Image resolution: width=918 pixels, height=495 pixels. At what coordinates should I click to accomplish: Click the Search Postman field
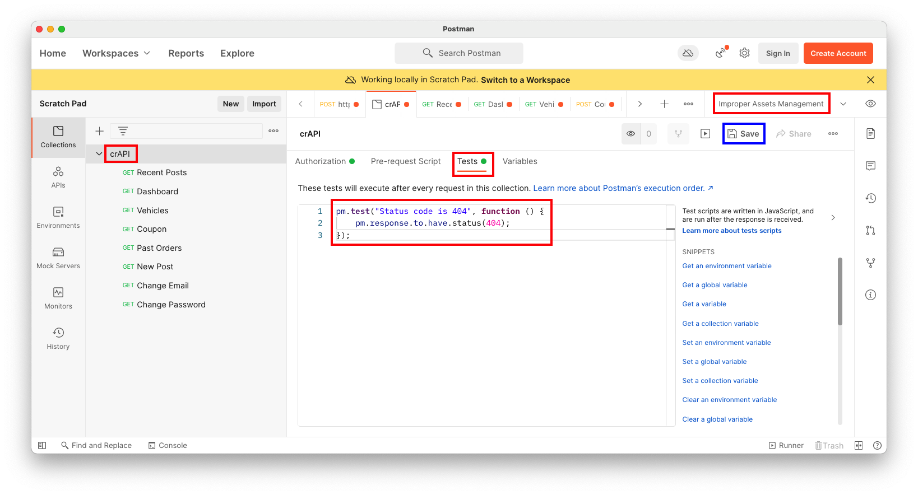459,53
